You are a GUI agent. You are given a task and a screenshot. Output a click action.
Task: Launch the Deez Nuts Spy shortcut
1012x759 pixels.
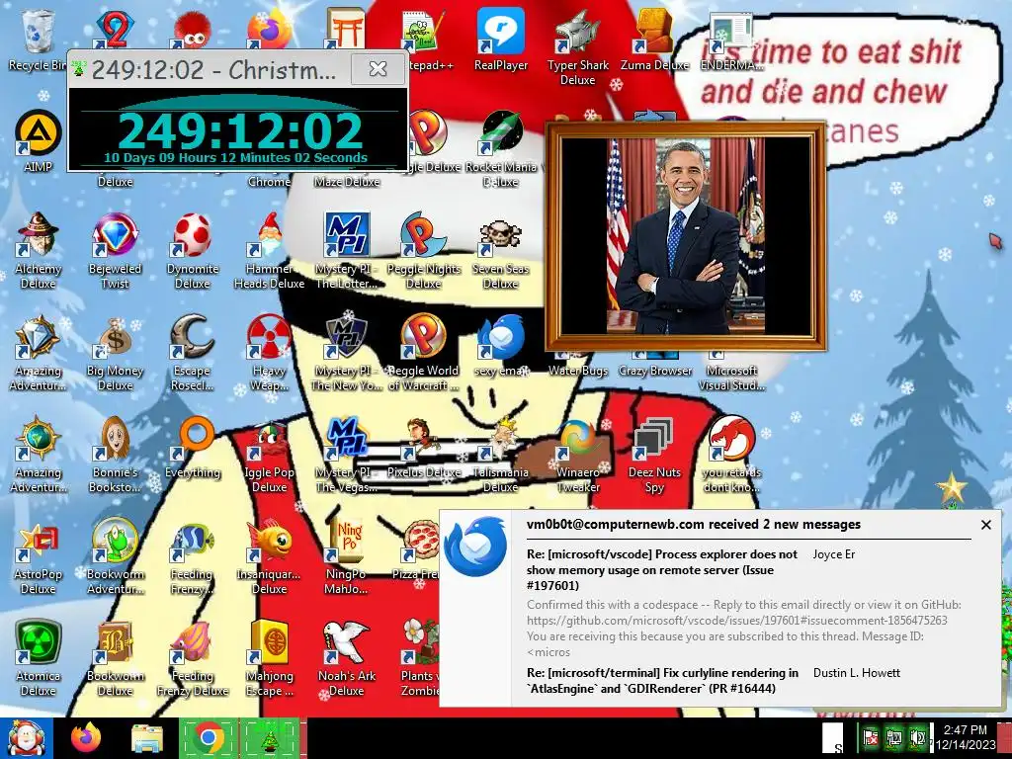(x=654, y=455)
